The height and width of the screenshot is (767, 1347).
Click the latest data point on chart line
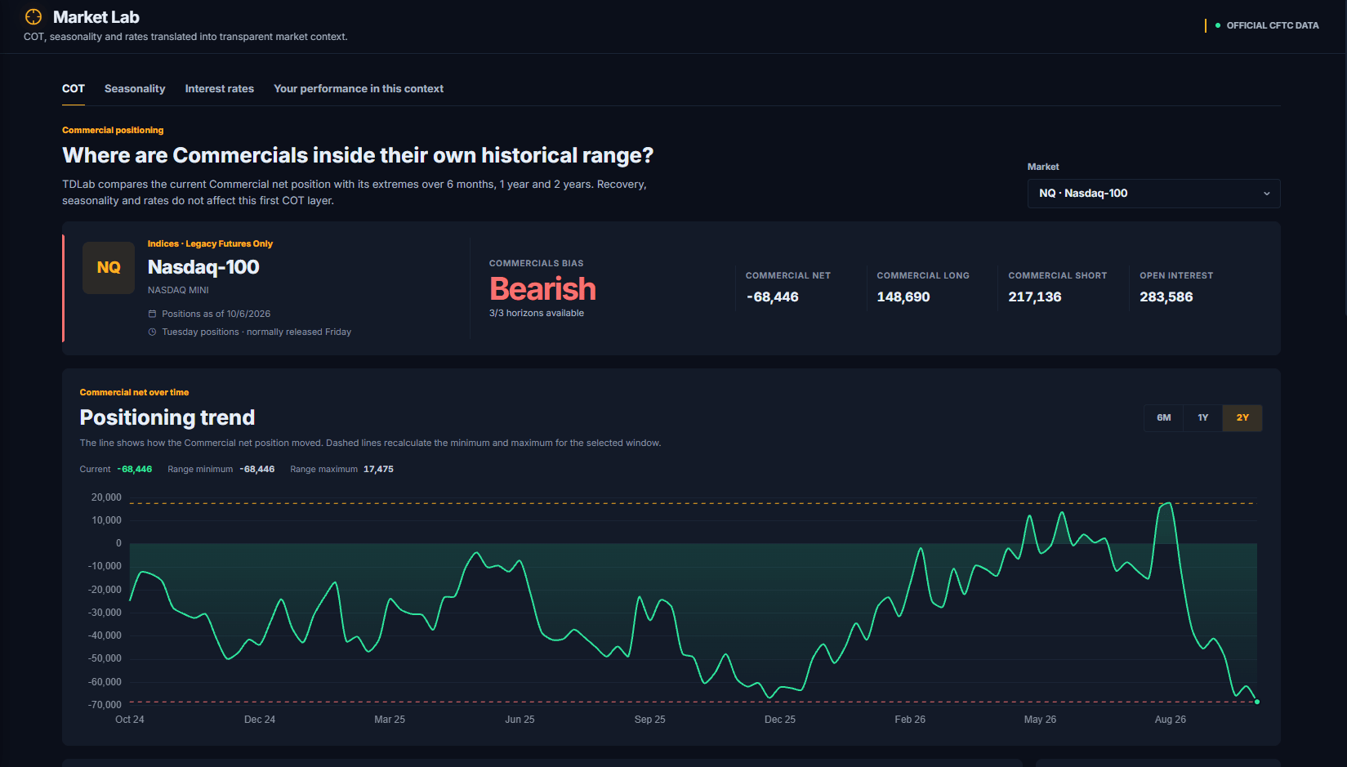point(1257,702)
